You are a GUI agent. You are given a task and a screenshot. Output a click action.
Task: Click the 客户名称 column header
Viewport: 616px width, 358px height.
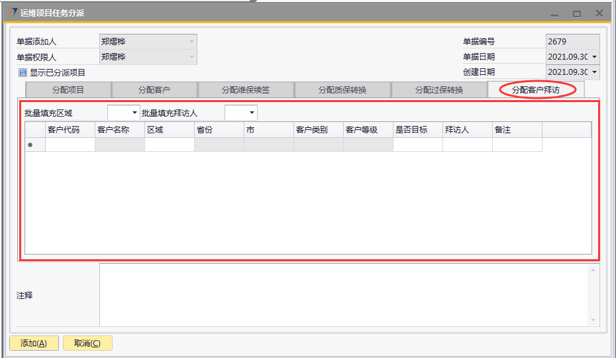coord(120,130)
